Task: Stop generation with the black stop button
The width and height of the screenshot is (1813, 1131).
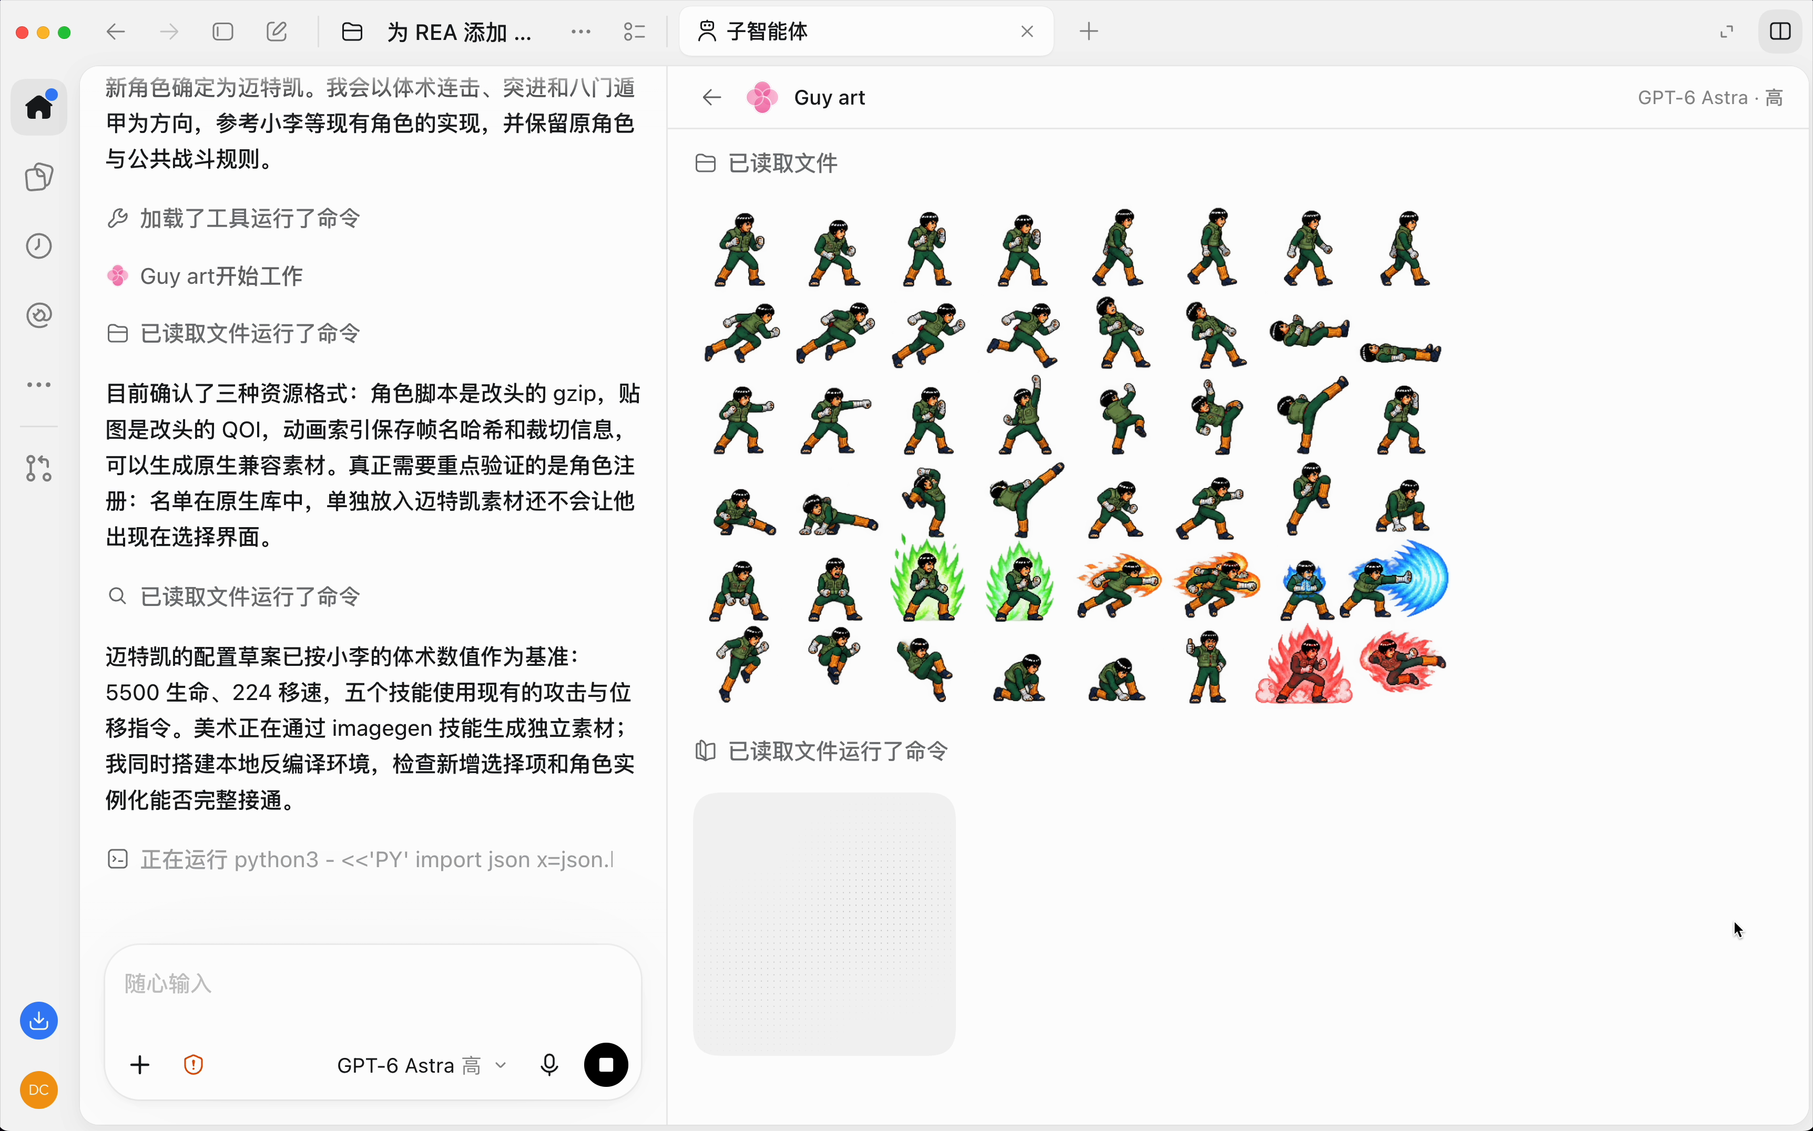Action: [606, 1065]
